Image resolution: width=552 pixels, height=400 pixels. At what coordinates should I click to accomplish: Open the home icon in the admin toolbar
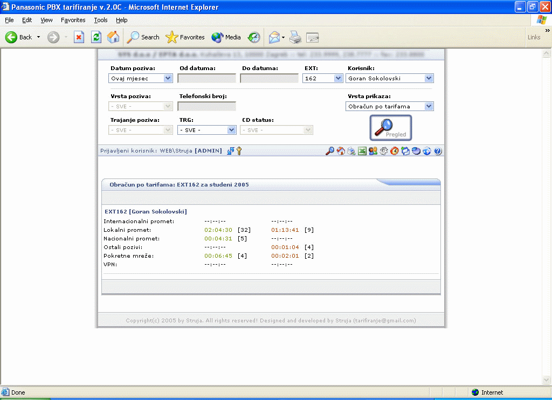click(341, 151)
